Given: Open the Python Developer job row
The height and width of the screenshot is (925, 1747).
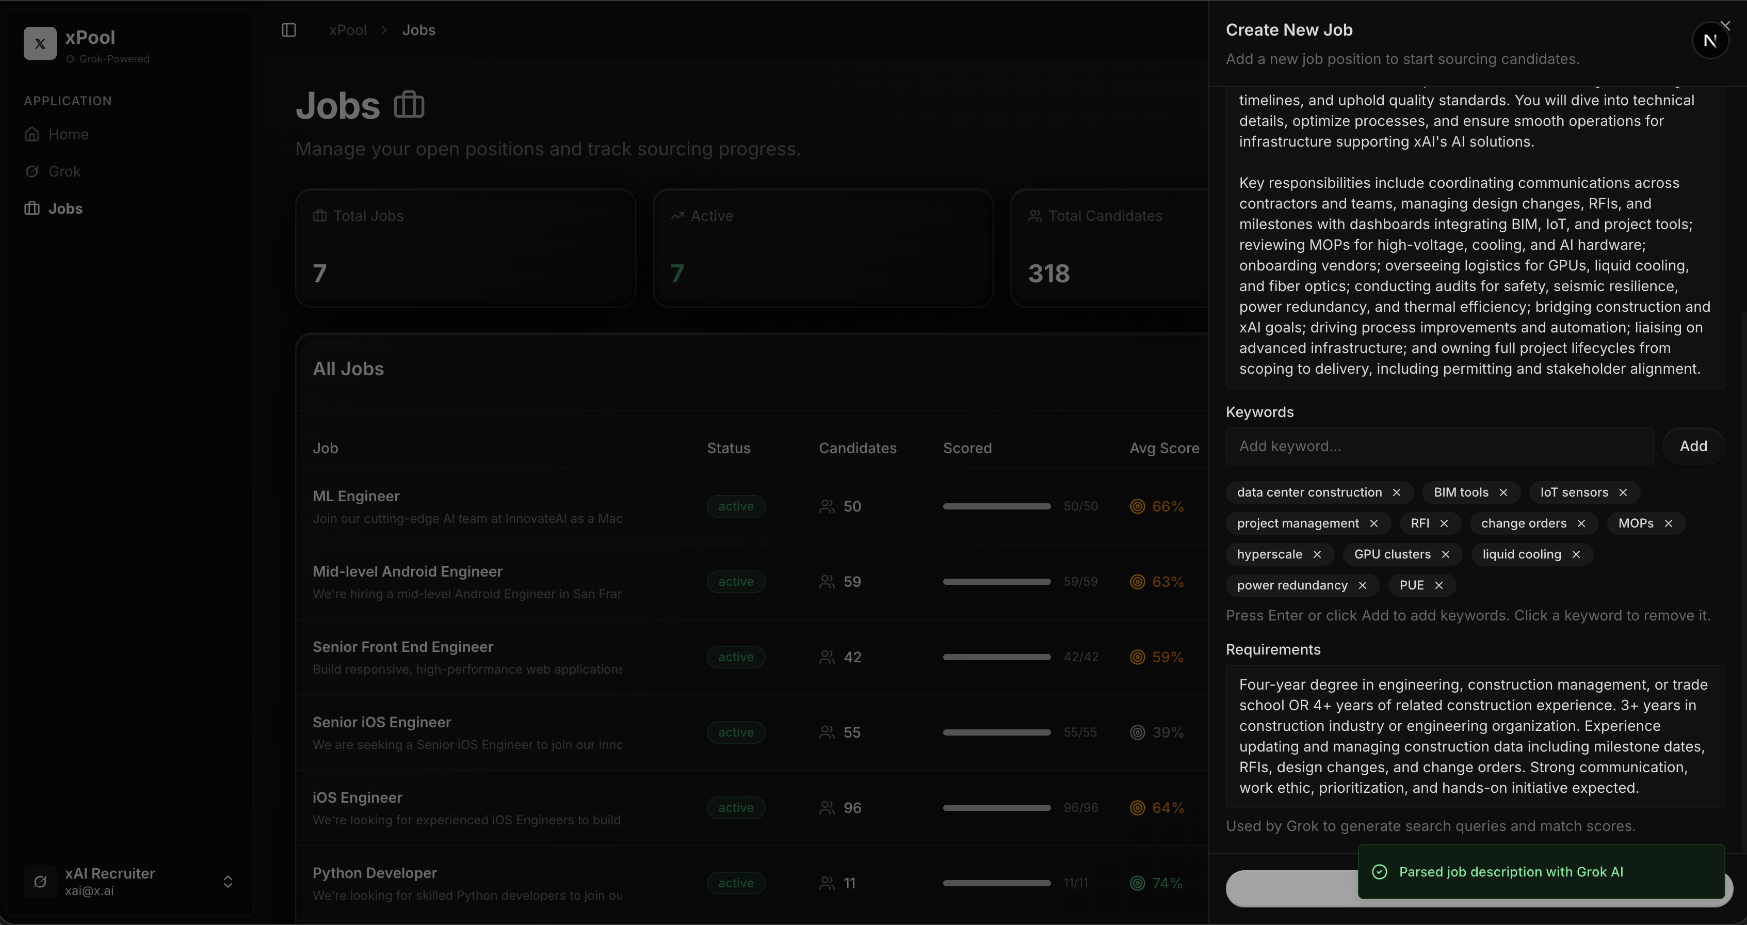Looking at the screenshot, I should pos(375,873).
